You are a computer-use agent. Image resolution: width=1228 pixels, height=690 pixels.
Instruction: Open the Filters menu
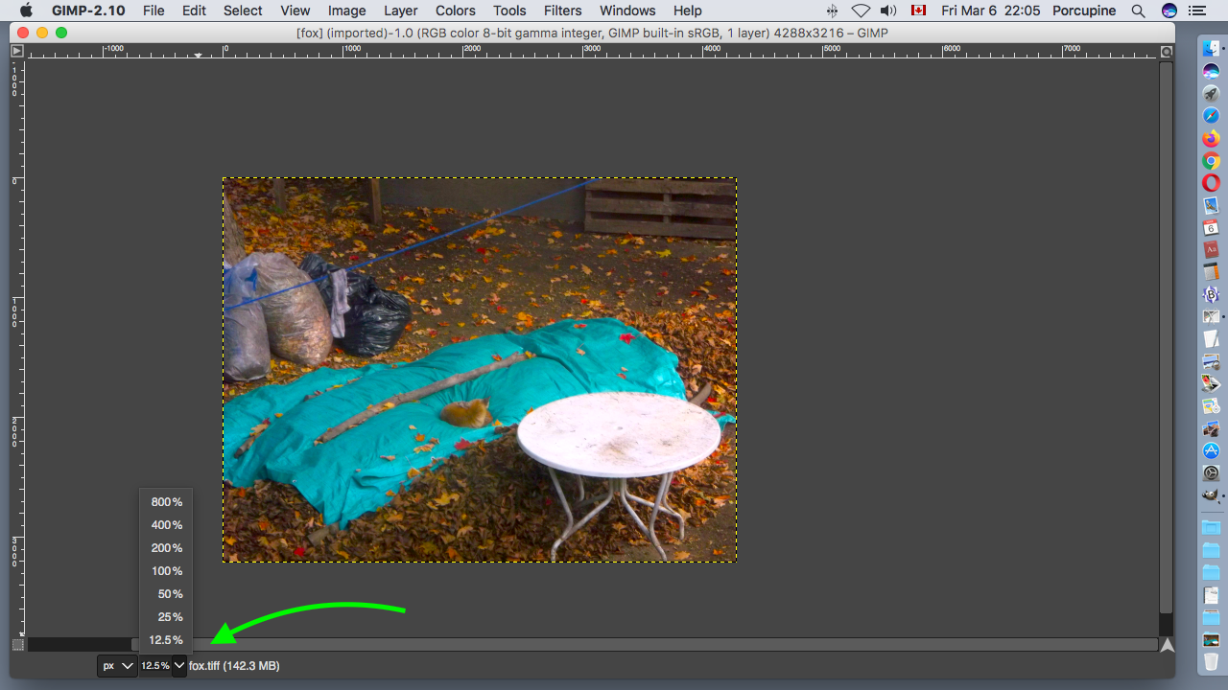coord(562,11)
